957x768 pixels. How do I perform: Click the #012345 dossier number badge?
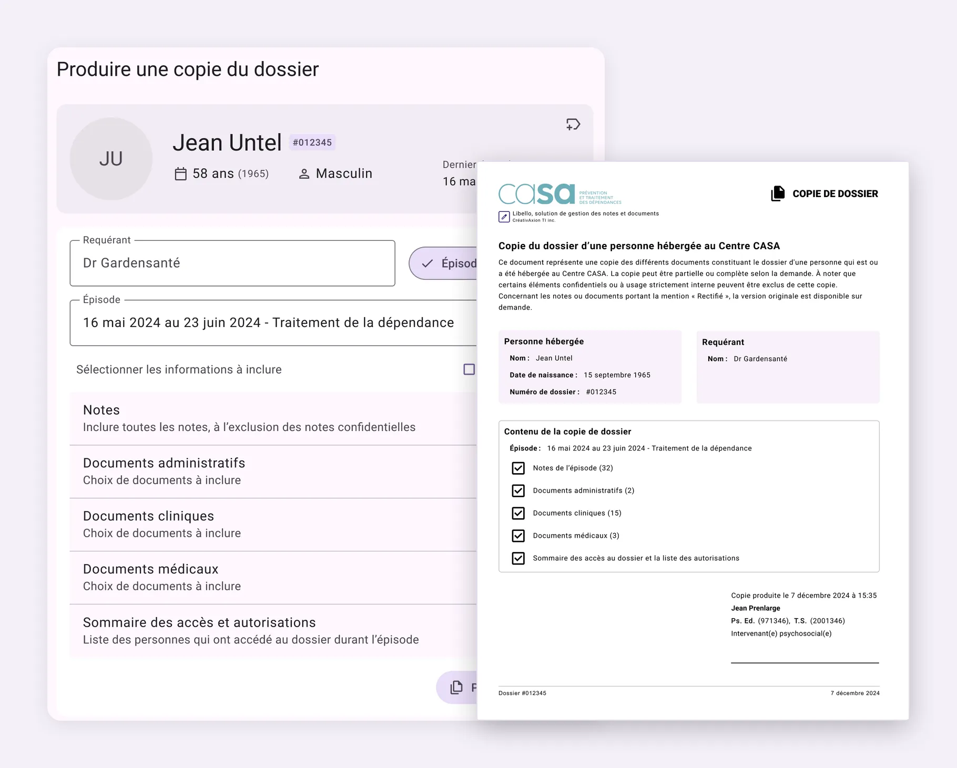[312, 142]
